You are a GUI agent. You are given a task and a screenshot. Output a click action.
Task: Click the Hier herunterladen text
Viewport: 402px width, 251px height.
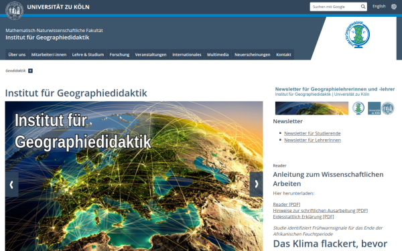click(293, 193)
